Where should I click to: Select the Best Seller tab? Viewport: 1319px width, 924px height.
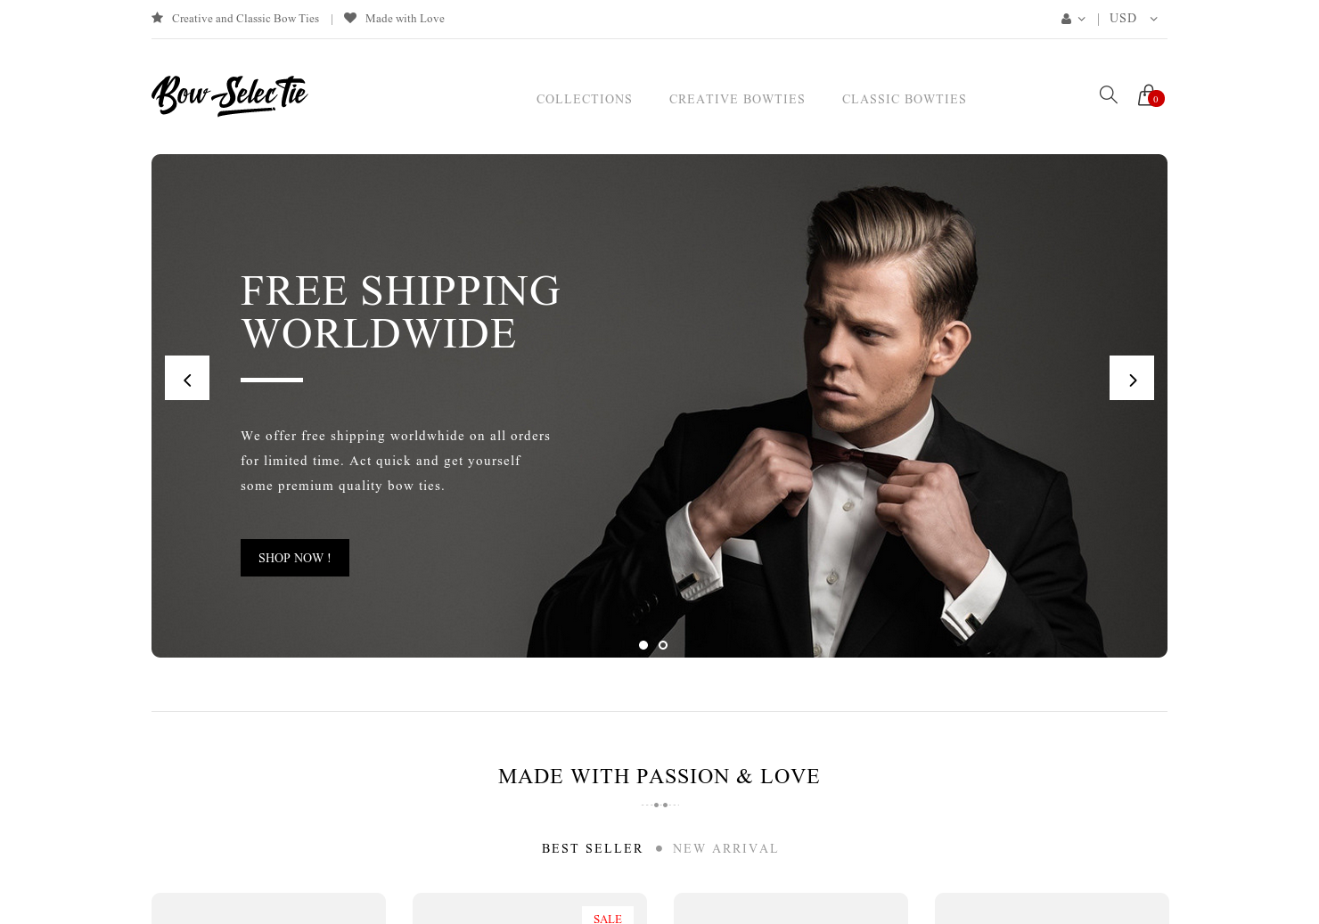[x=592, y=848]
